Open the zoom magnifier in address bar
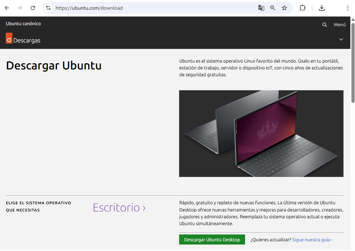The width and height of the screenshot is (355, 251). [273, 8]
